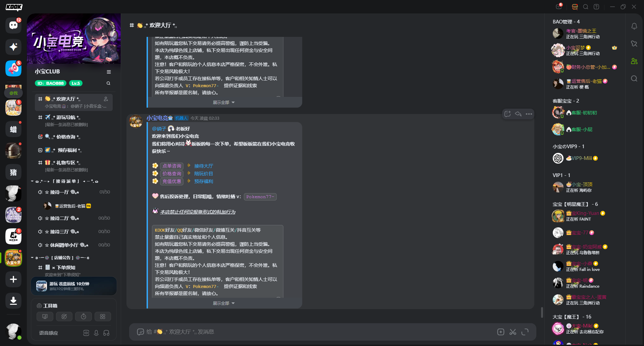Open the 小宝电竞 server icon in sidebar
Image resolution: width=644 pixels, height=346 pixels.
(x=13, y=258)
